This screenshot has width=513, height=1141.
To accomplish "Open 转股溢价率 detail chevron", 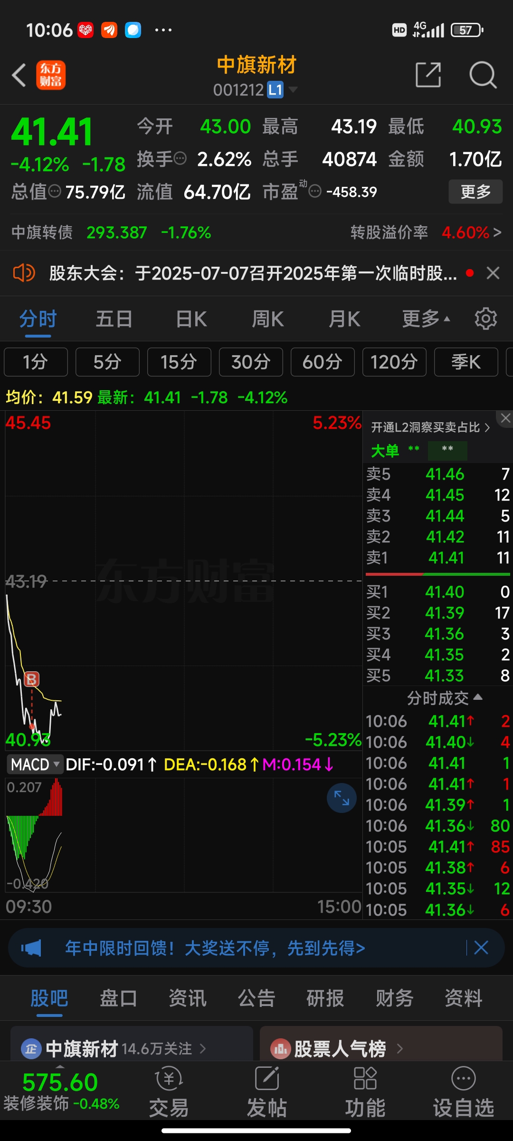I will pos(497,232).
